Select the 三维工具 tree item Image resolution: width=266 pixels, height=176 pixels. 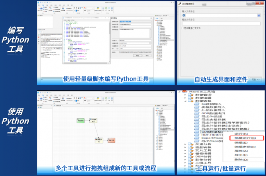pos(203,163)
